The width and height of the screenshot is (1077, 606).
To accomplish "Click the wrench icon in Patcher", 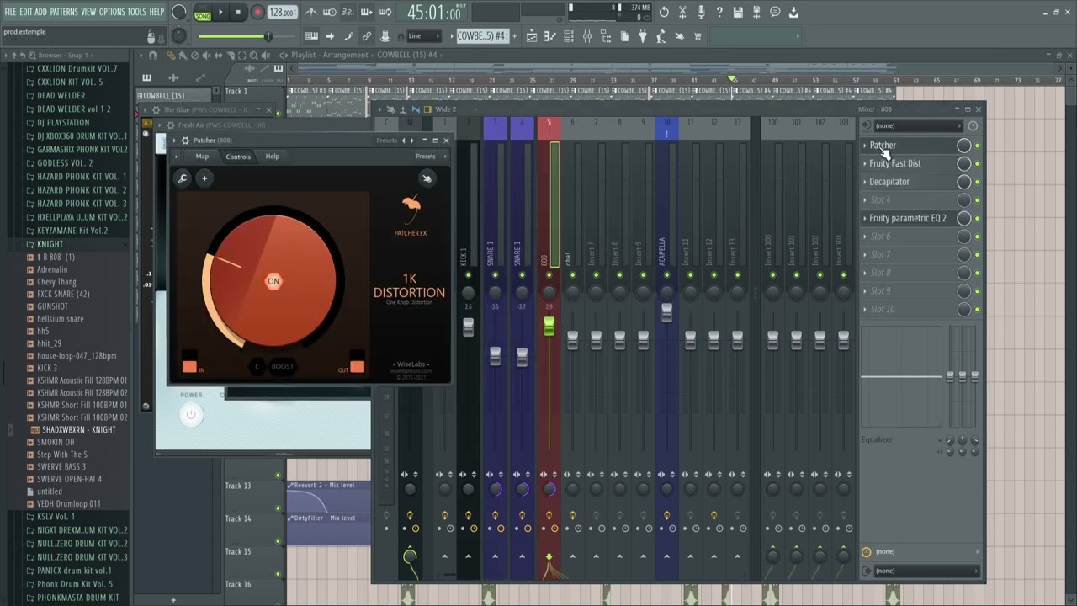I will (183, 178).
